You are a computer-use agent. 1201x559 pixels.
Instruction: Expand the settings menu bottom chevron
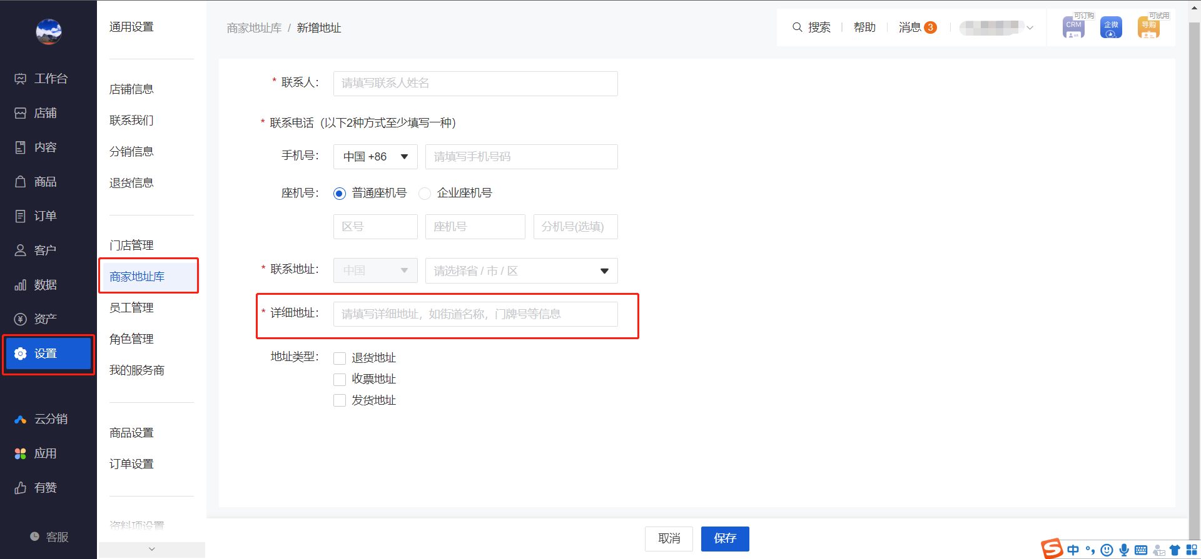click(x=151, y=550)
